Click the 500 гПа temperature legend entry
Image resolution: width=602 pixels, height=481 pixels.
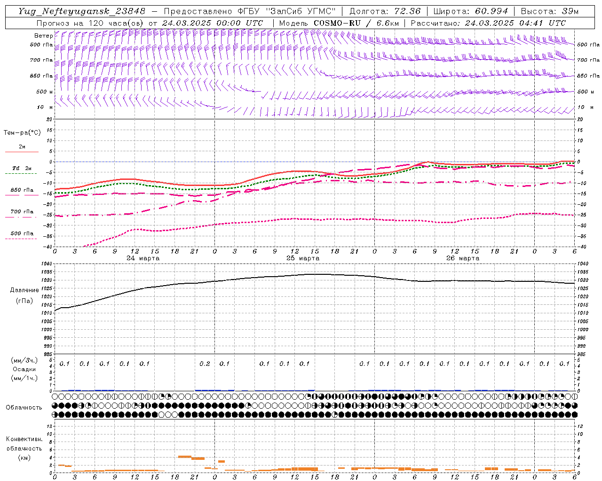click(x=22, y=233)
